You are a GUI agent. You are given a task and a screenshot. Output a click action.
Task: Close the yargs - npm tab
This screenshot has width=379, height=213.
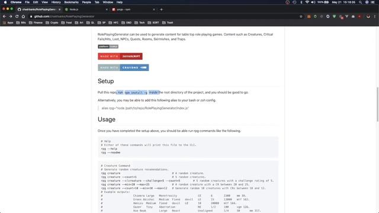click(154, 9)
